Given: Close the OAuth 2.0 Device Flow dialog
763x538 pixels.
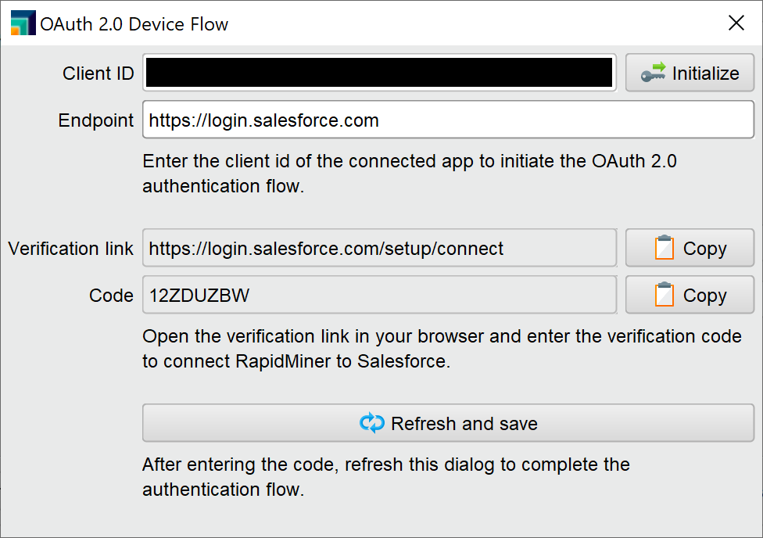Looking at the screenshot, I should [x=736, y=23].
